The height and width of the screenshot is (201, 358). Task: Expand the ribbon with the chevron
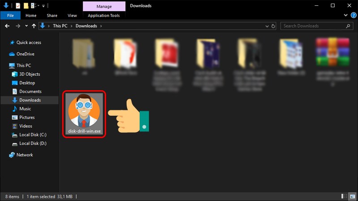pyautogui.click(x=346, y=16)
